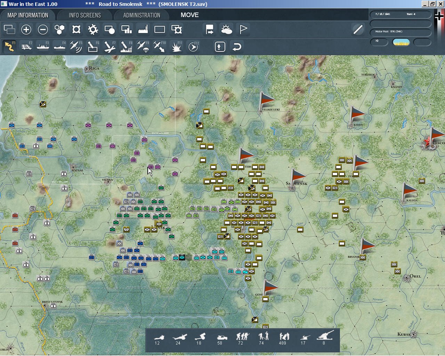Screen dimensions: 445x356
Task: Click the Kursk city marker
Action: [x=414, y=334]
